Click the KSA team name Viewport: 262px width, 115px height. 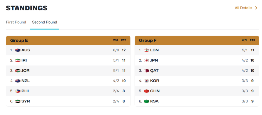(154, 101)
